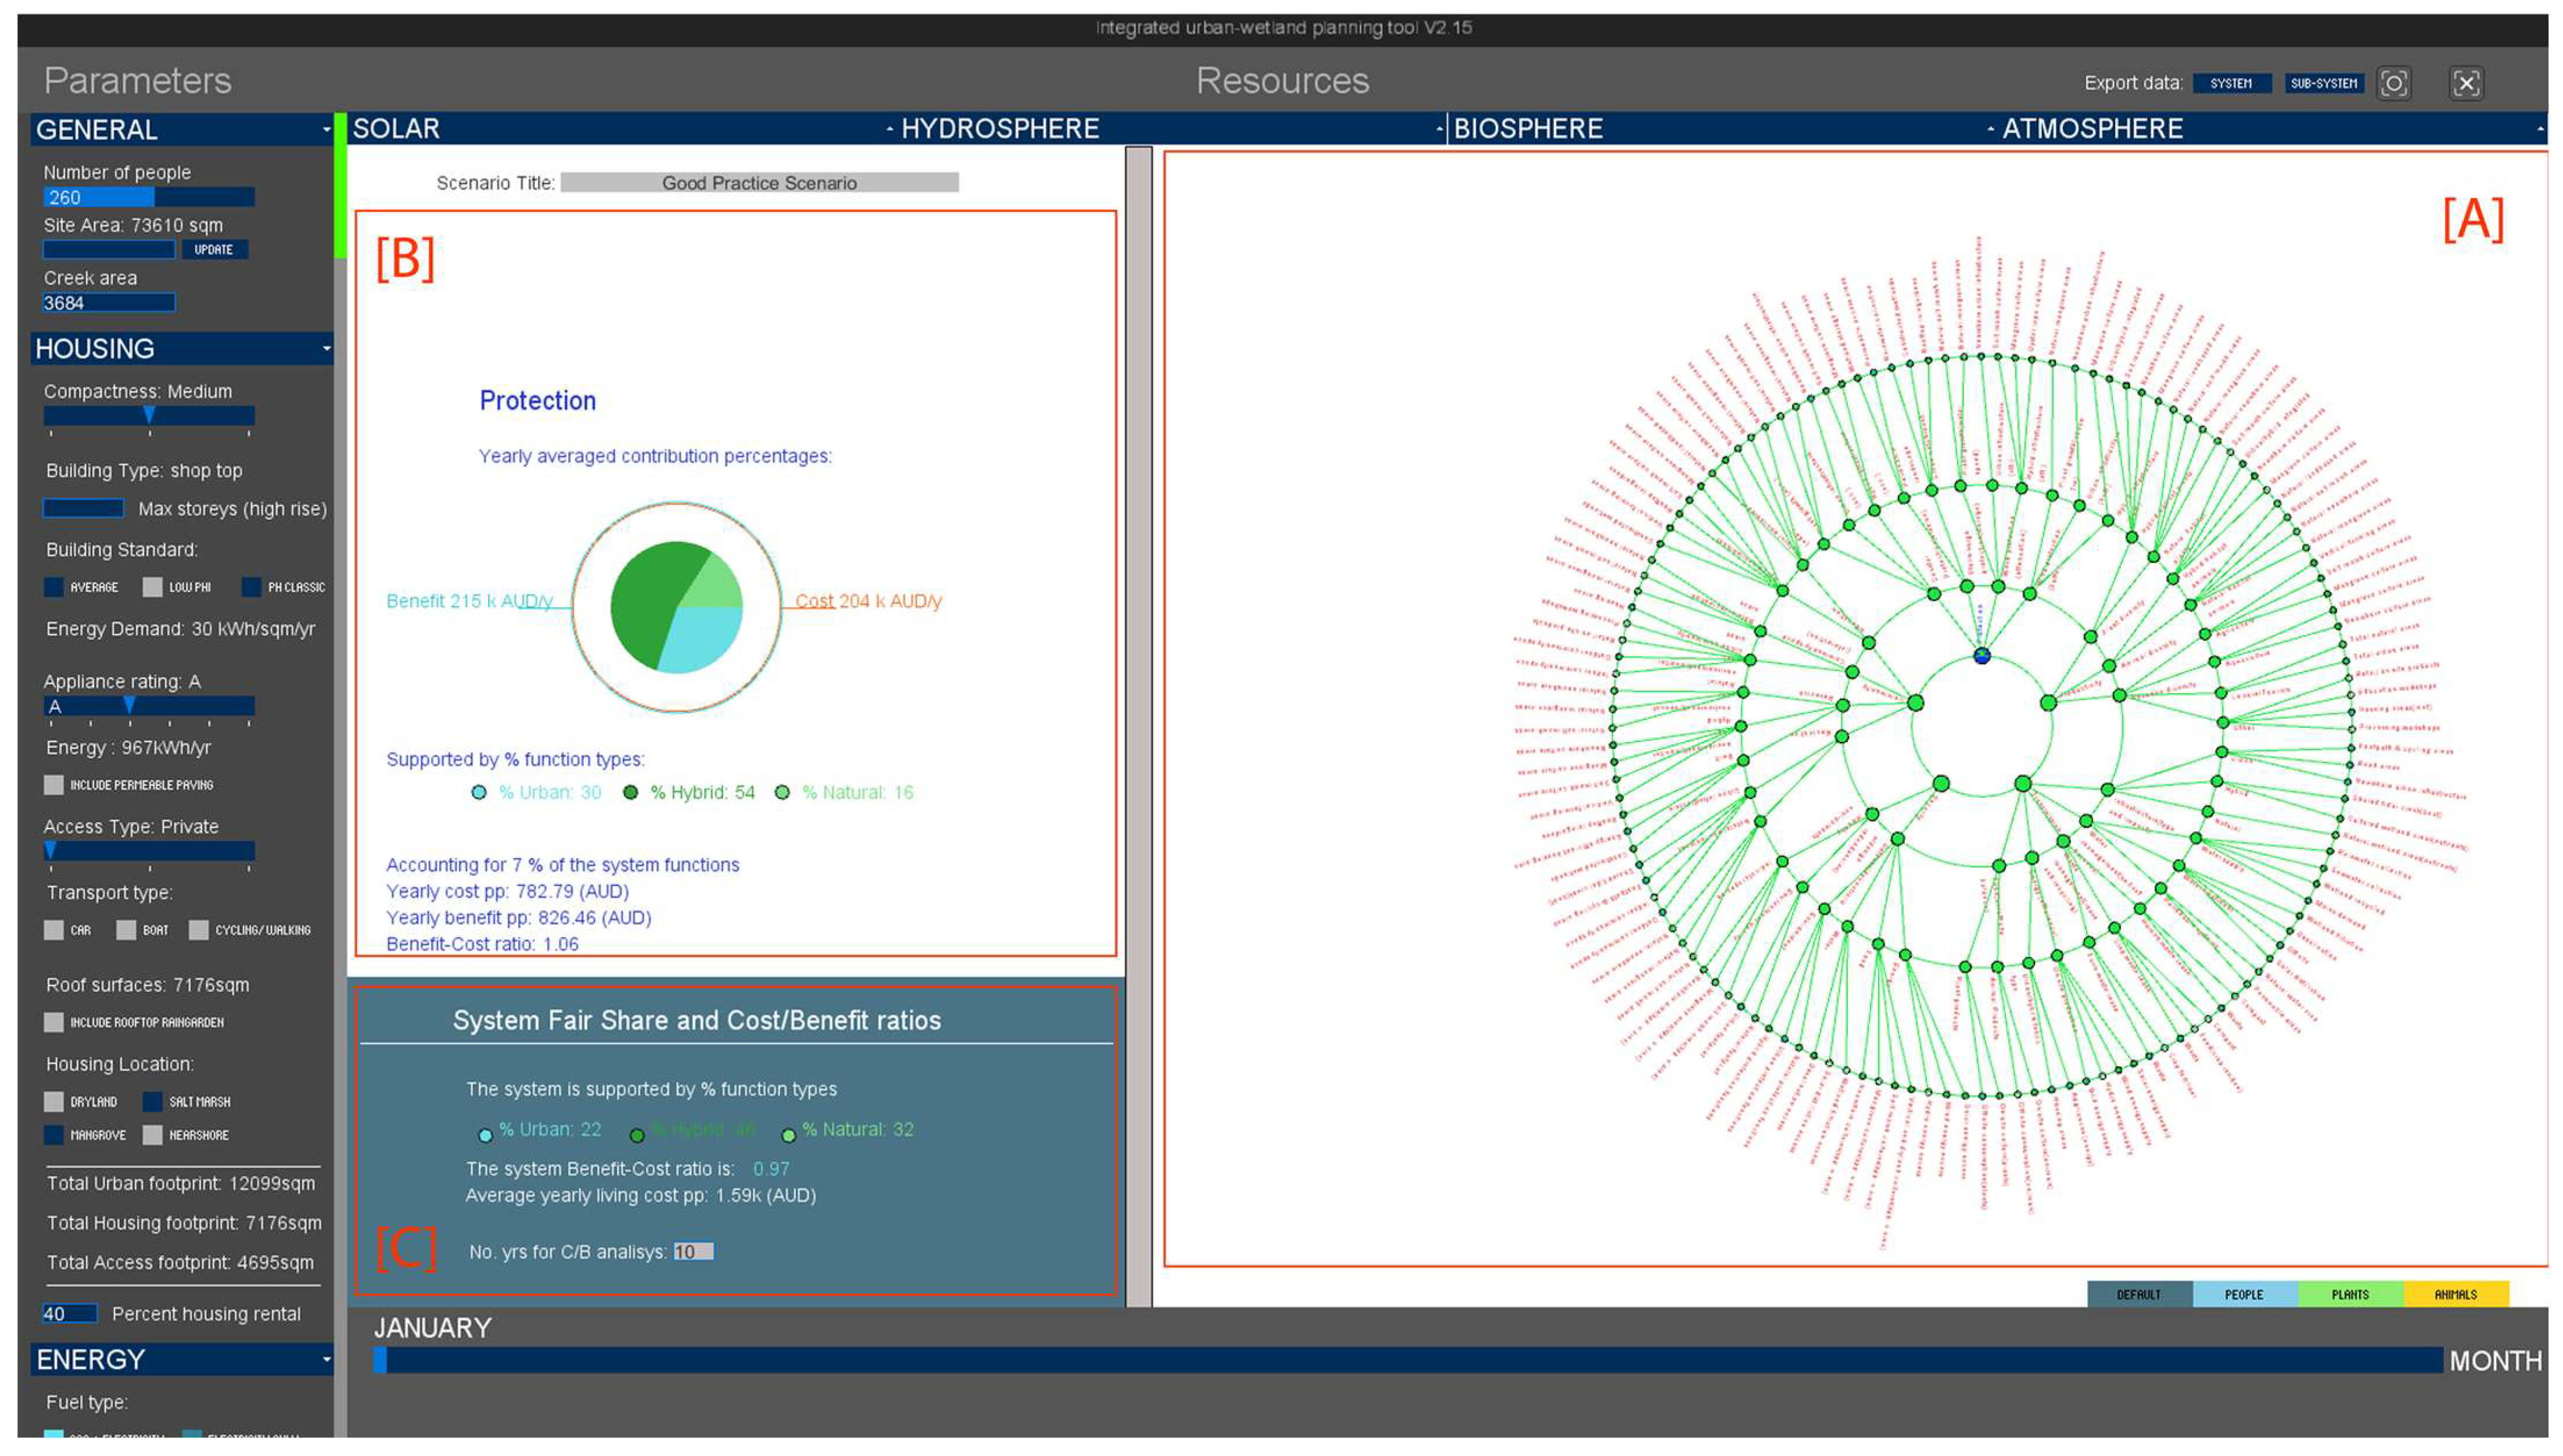Image resolution: width=2563 pixels, height=1456 pixels.
Task: Click the No. yrs for C/B analysis field
Action: pos(692,1252)
